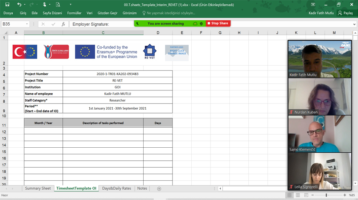Click the Paylaş share button
The image size is (358, 200).
click(x=345, y=13)
